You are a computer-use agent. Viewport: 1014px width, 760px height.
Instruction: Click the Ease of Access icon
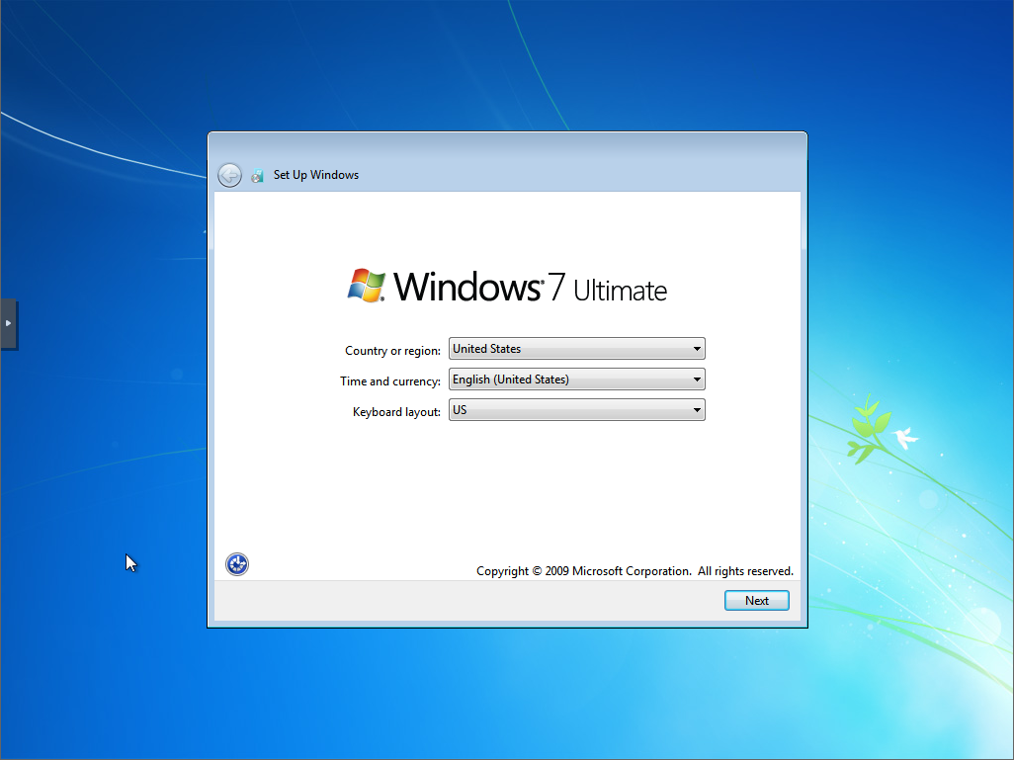tap(237, 564)
